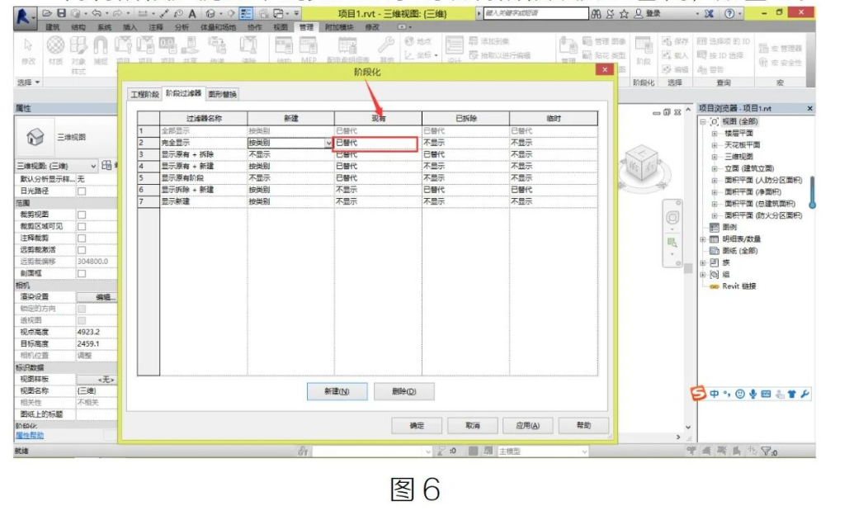This screenshot has height=515, width=854.
Task: Open the 属性帮助 link
Action: [30, 435]
